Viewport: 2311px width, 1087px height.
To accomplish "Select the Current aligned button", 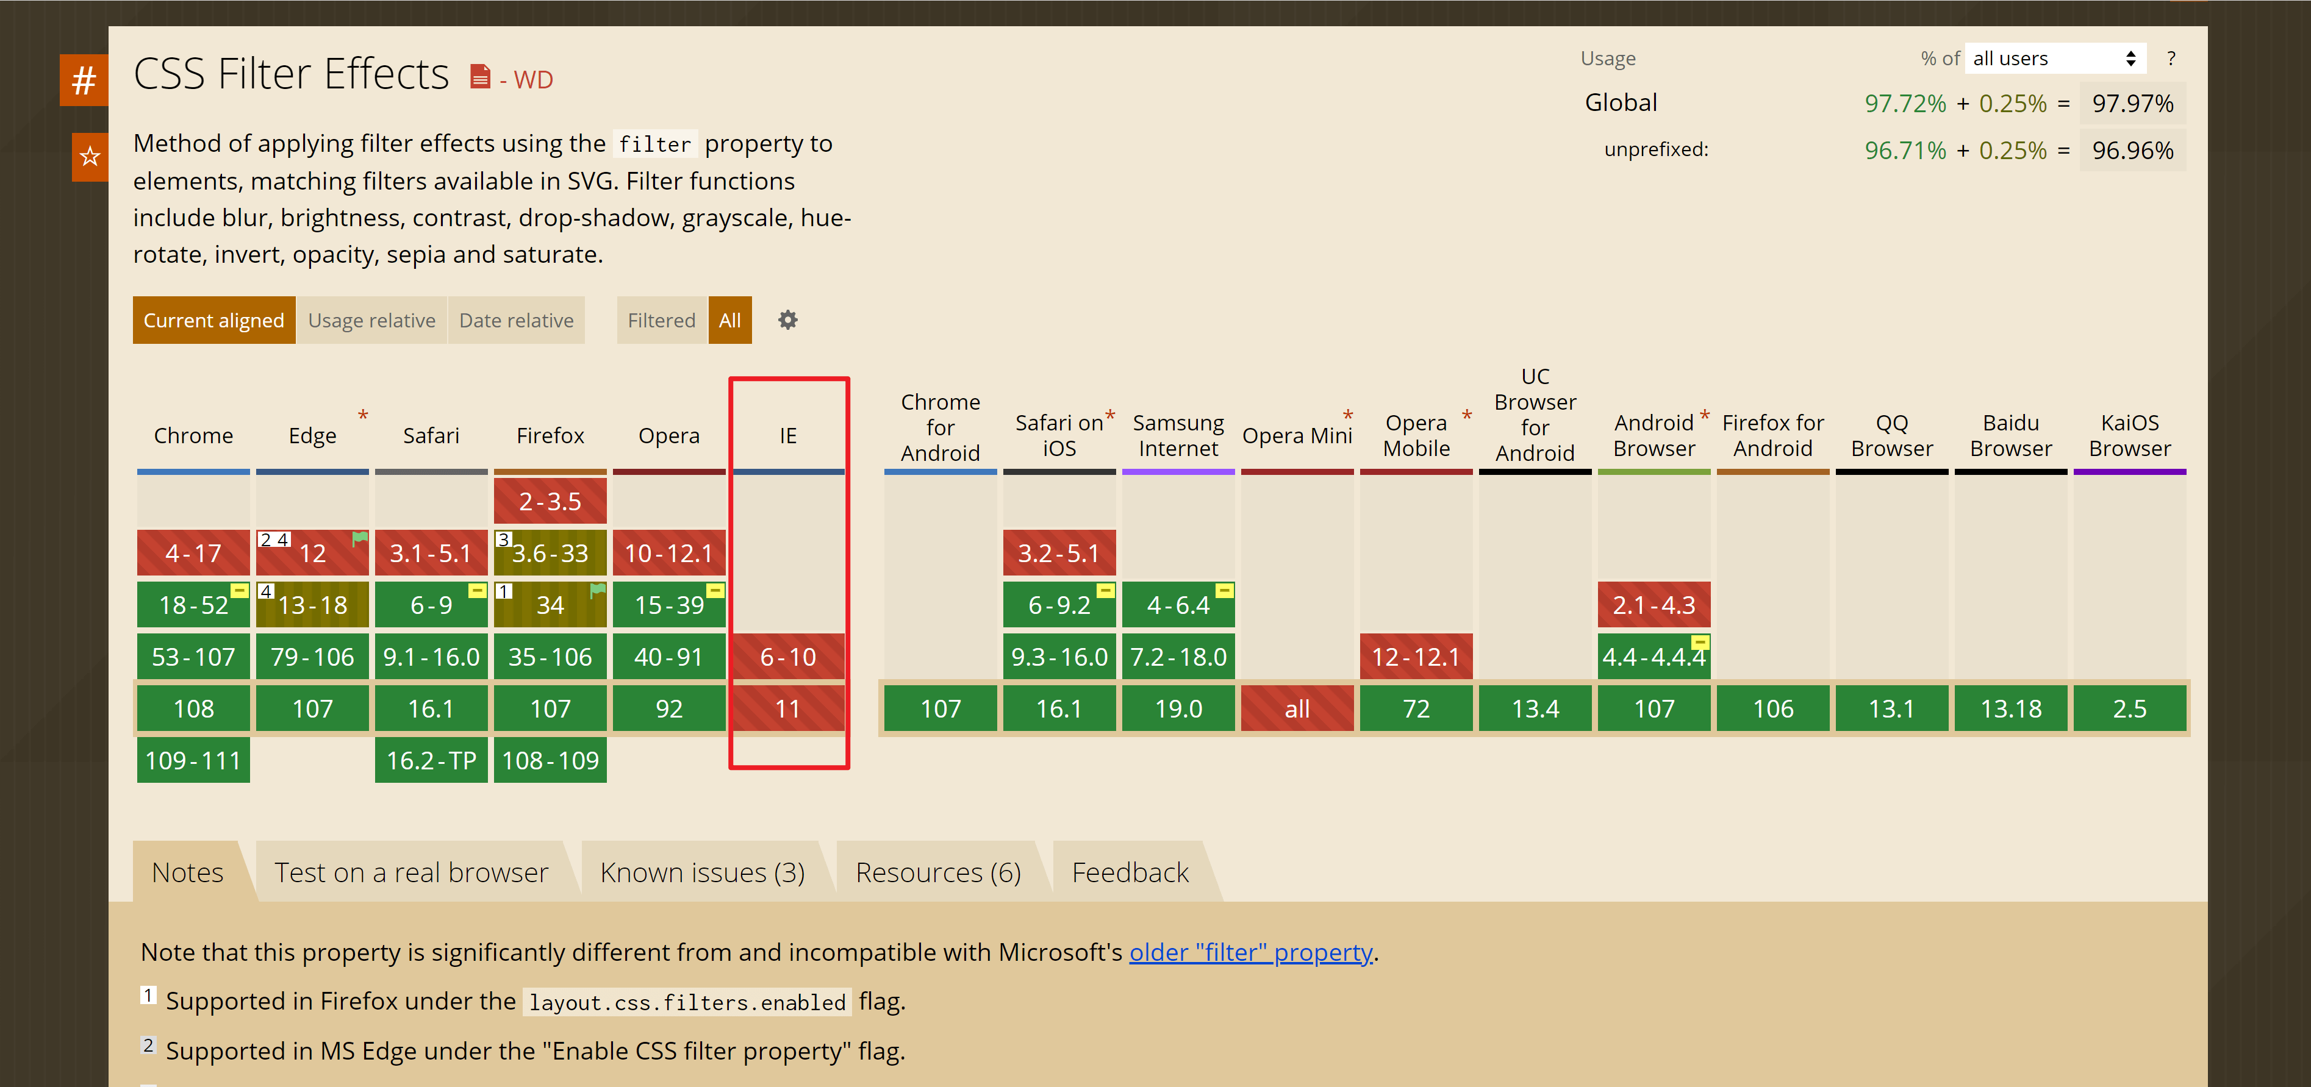I will [213, 320].
